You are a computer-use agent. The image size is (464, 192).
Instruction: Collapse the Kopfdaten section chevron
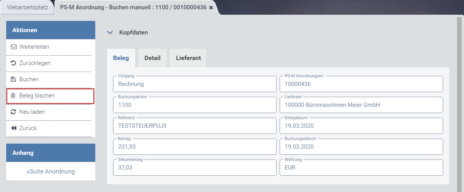pyautogui.click(x=110, y=33)
